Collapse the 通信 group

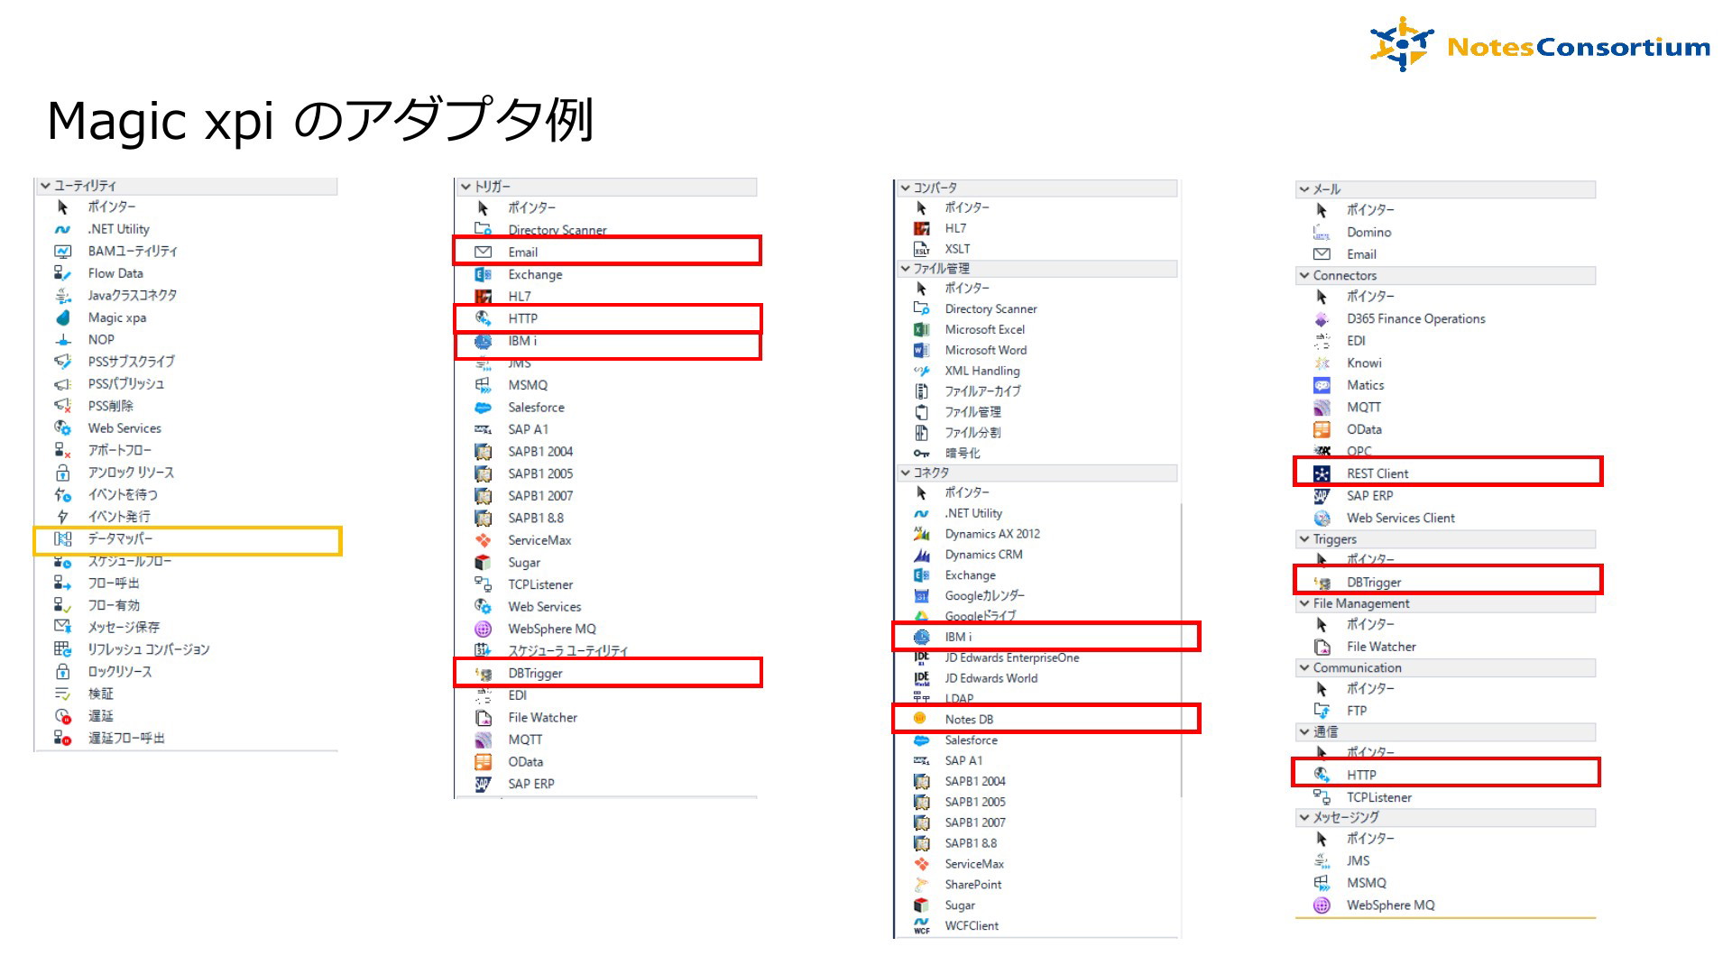[x=1304, y=732]
